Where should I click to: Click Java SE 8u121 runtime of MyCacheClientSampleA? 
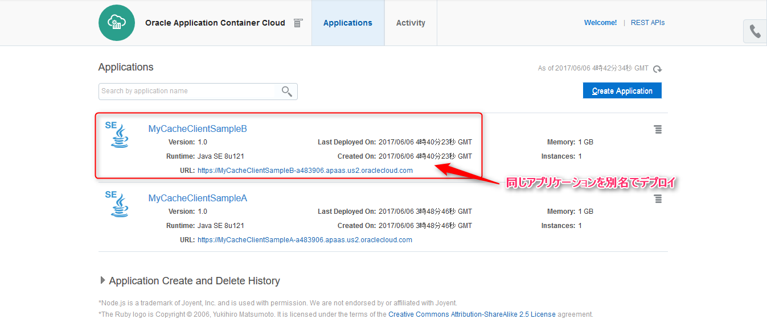(221, 226)
